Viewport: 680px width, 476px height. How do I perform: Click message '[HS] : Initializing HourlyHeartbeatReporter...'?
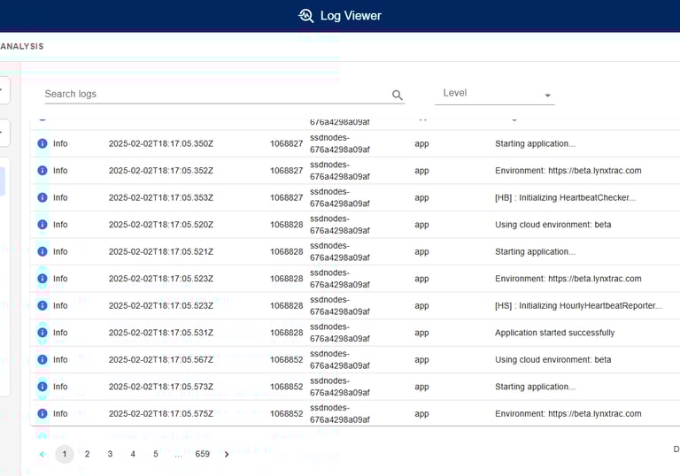point(578,305)
